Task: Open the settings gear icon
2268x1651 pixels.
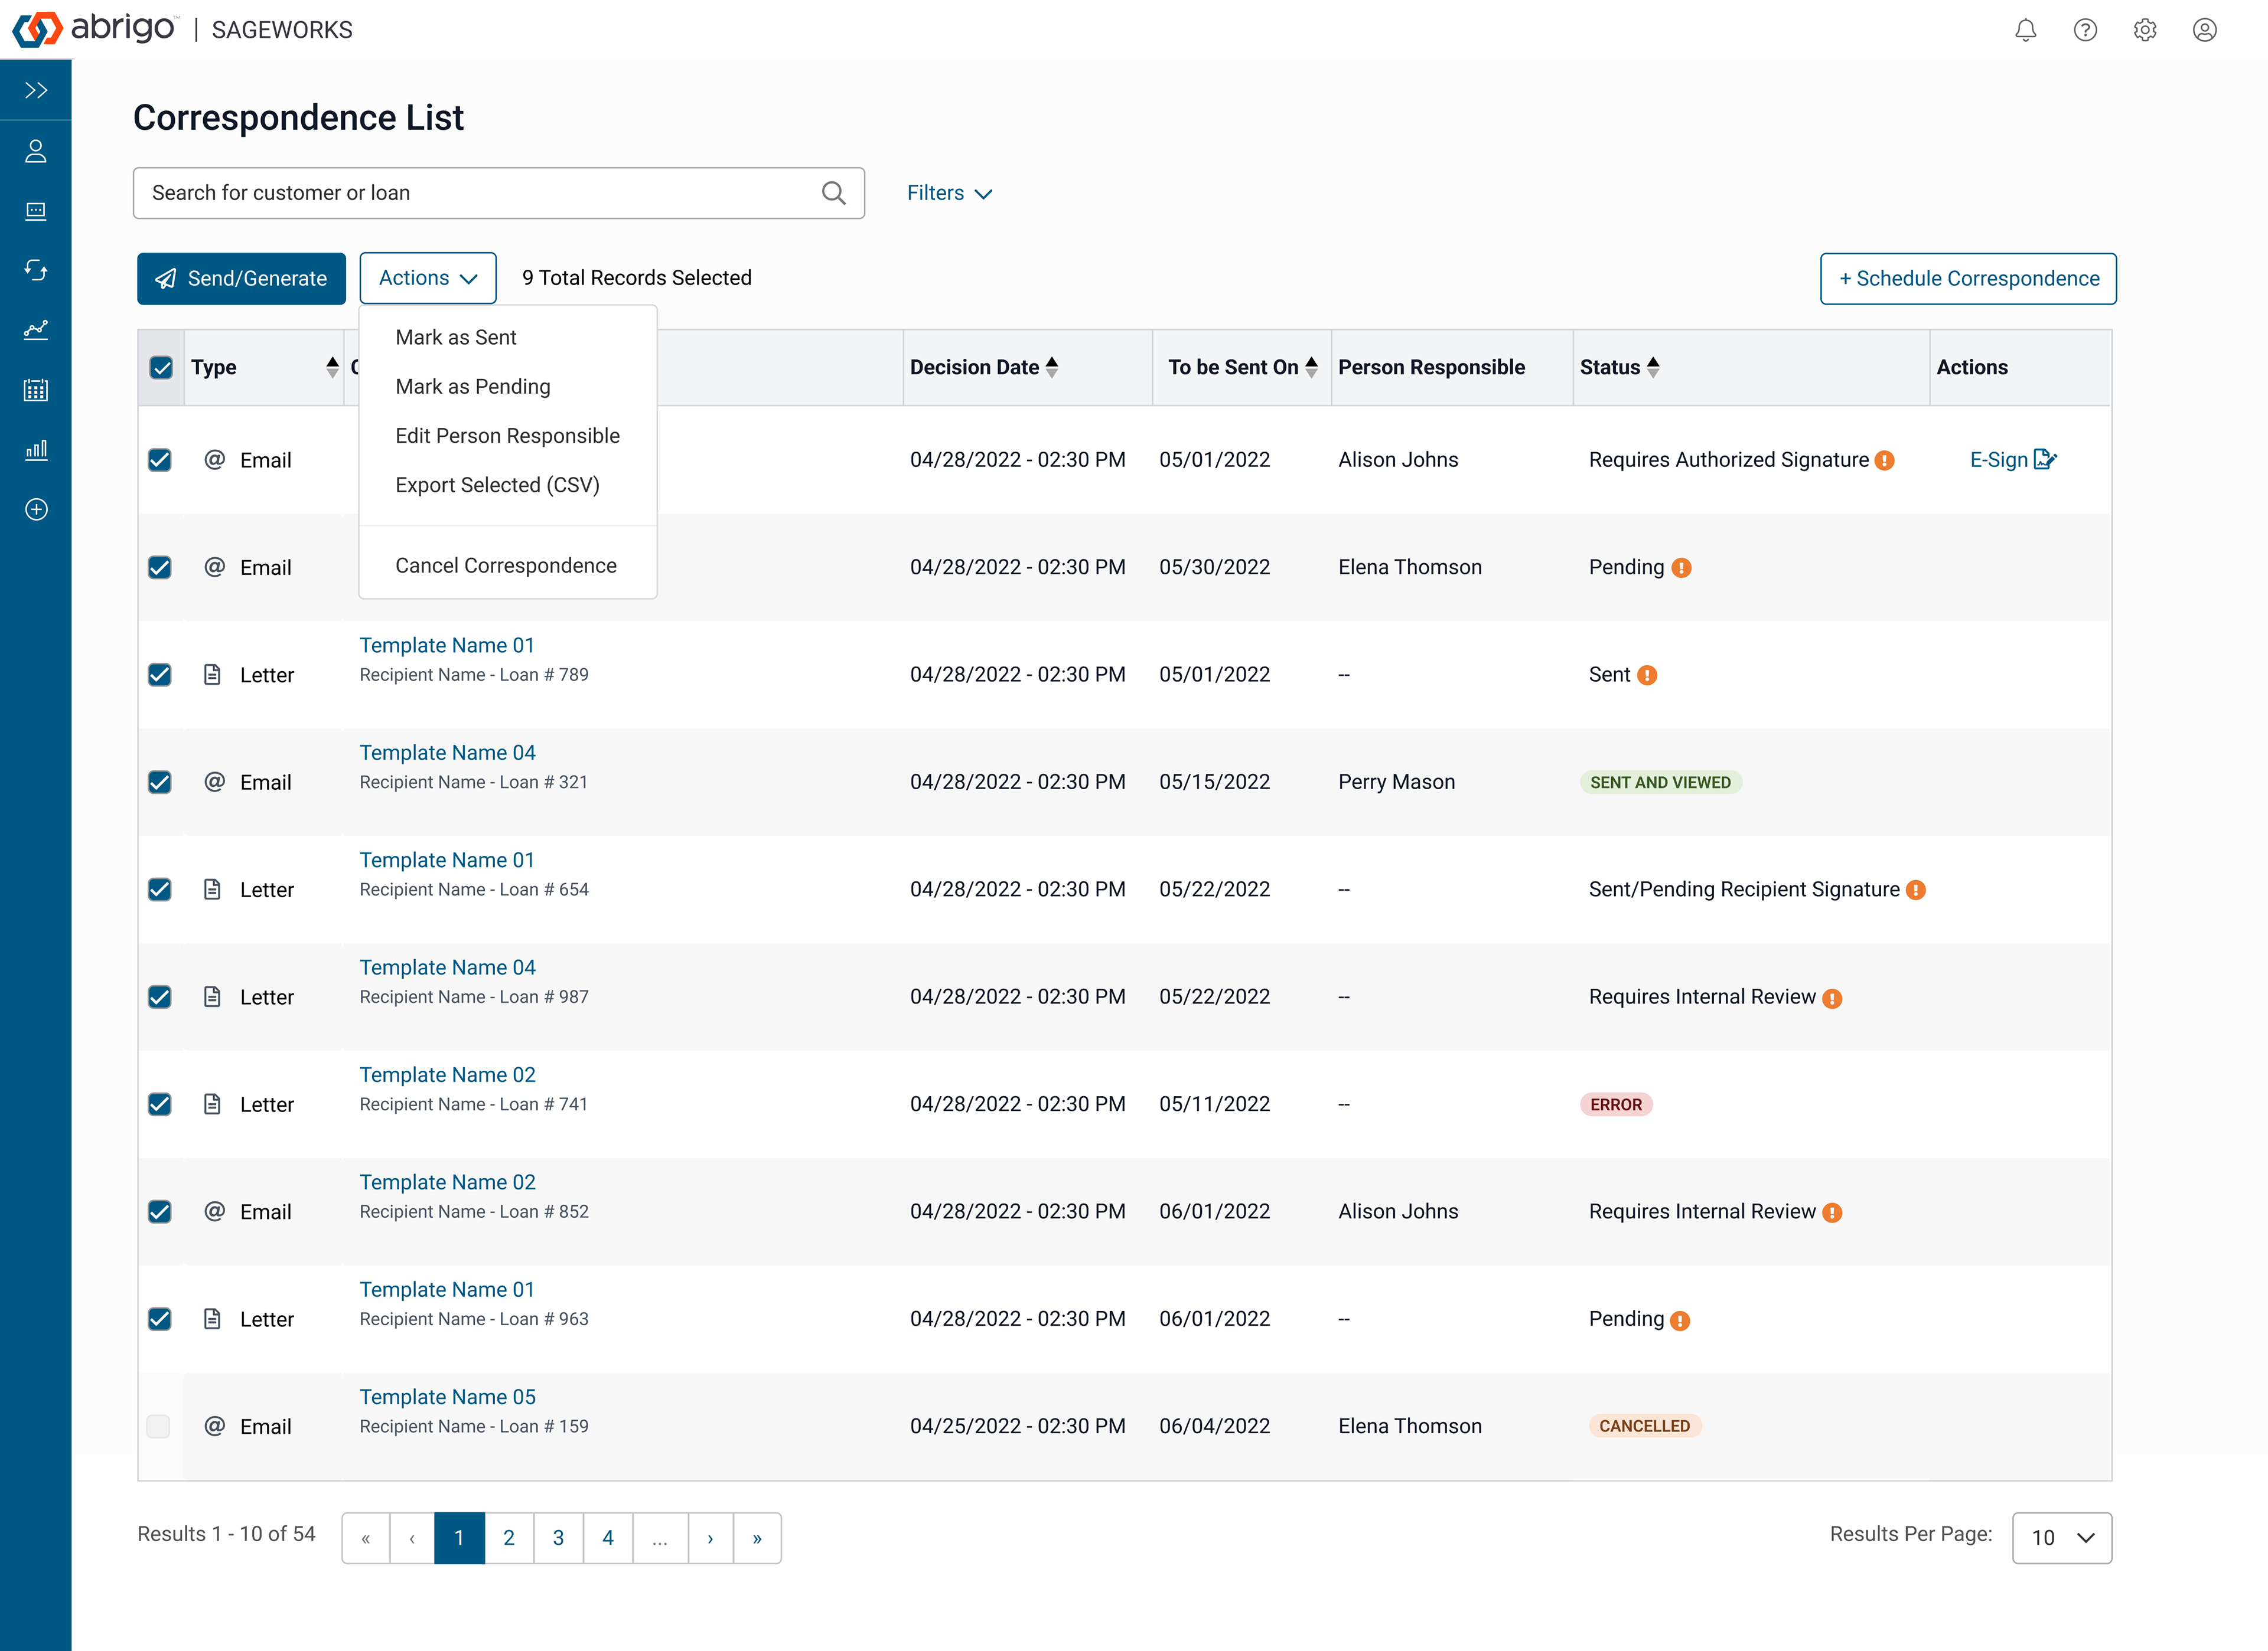Action: (2145, 30)
